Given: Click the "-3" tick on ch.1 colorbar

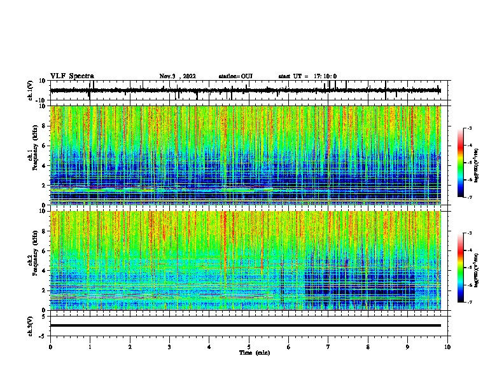Looking at the screenshot, I should tap(469, 128).
